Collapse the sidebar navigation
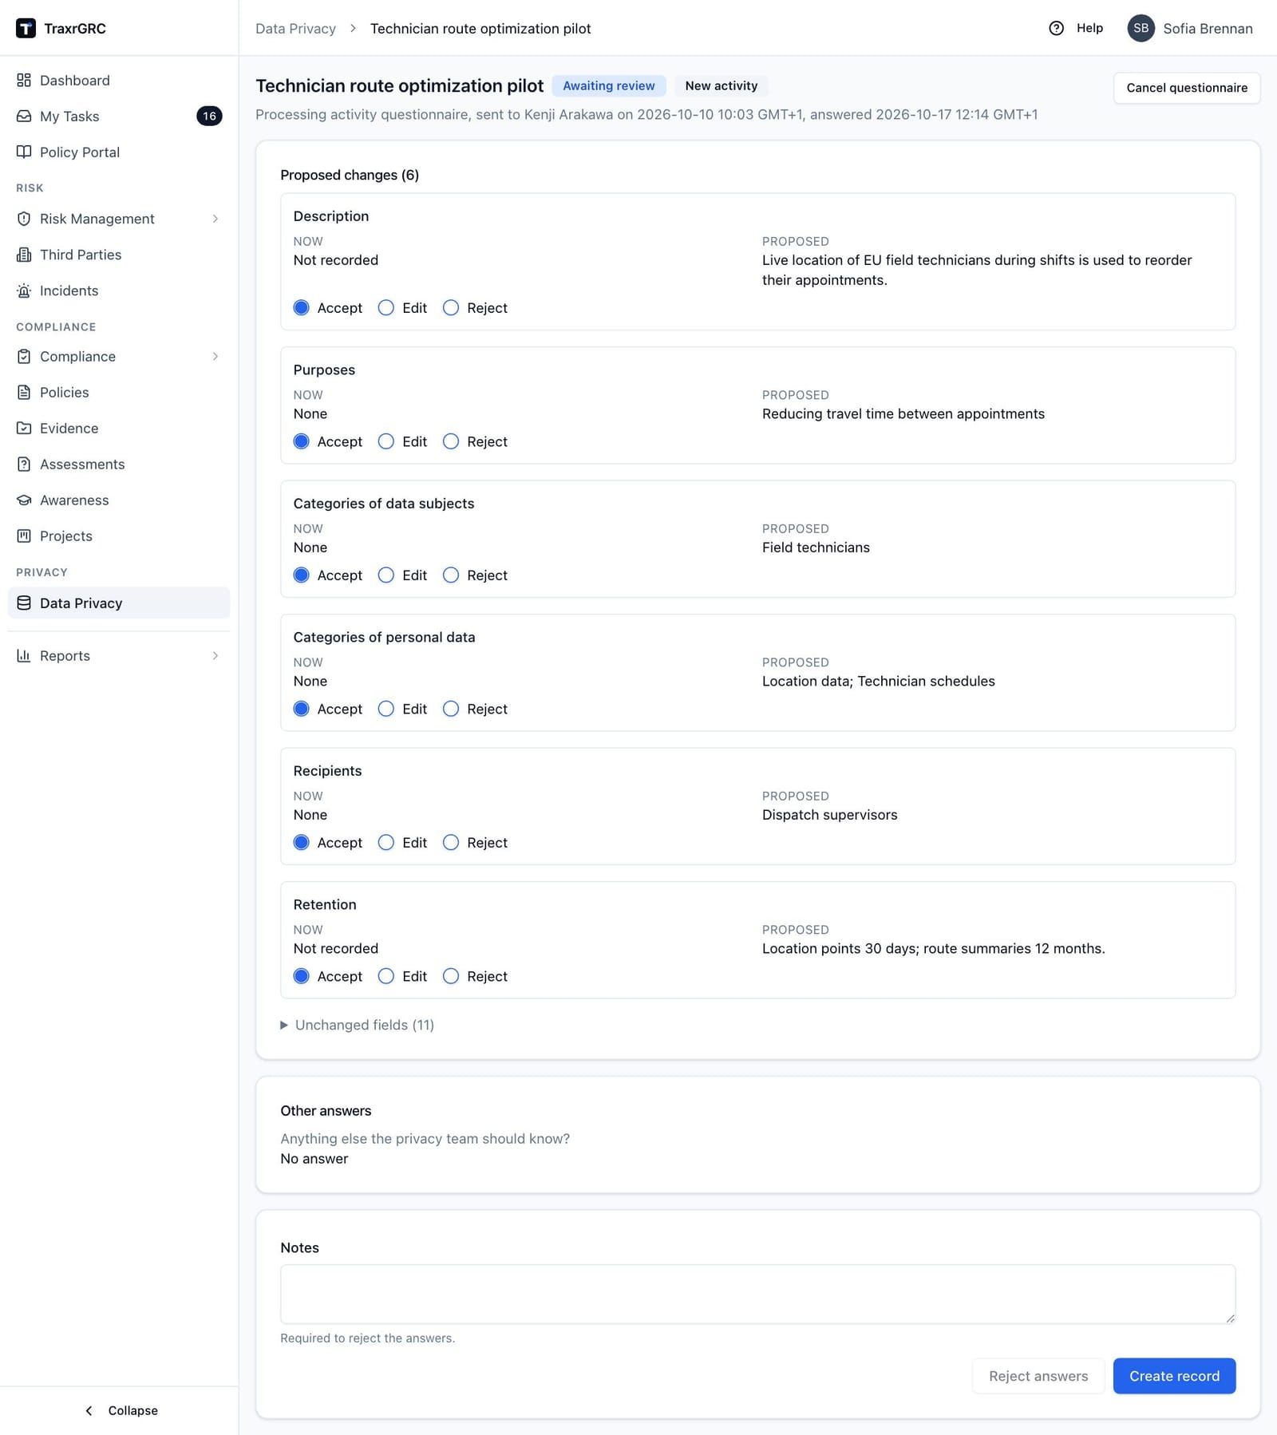This screenshot has height=1435, width=1277. 121,1410
